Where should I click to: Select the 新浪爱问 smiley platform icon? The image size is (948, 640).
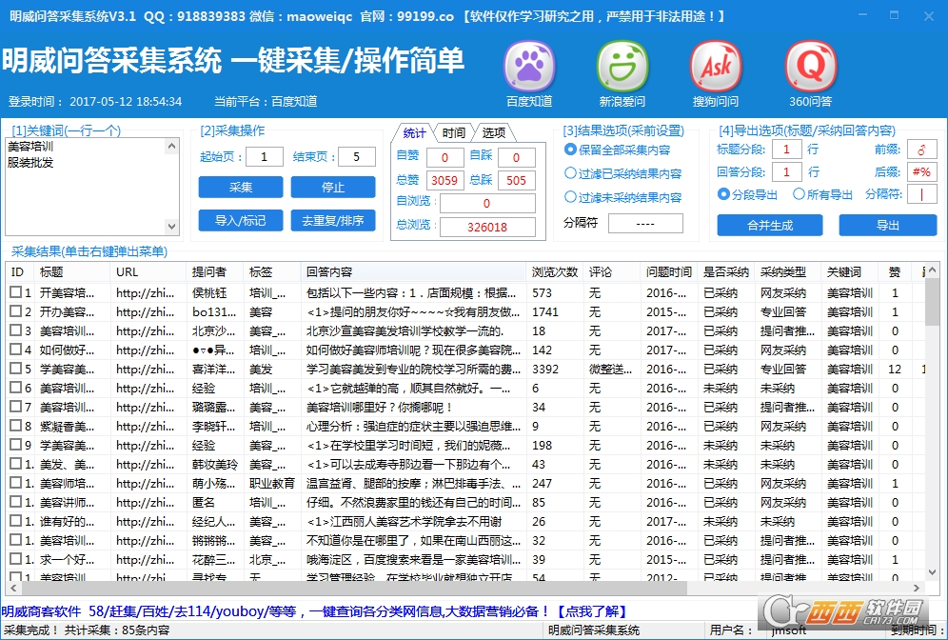click(622, 66)
